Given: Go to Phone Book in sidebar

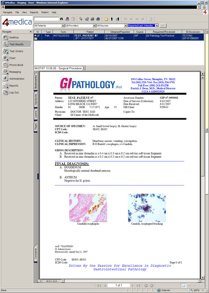Looking at the screenshot, I should click(16, 65).
